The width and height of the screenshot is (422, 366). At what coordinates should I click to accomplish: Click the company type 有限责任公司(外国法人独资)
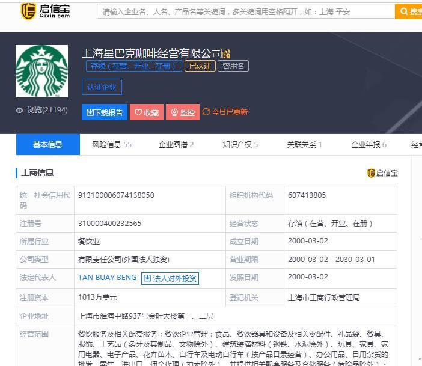click(123, 260)
